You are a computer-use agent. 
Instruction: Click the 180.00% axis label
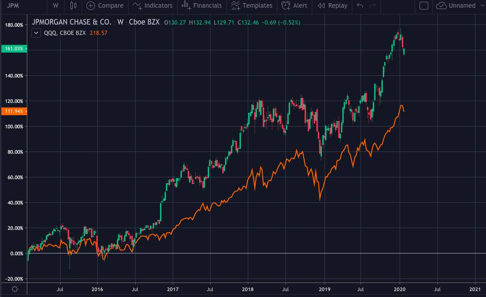click(x=14, y=25)
